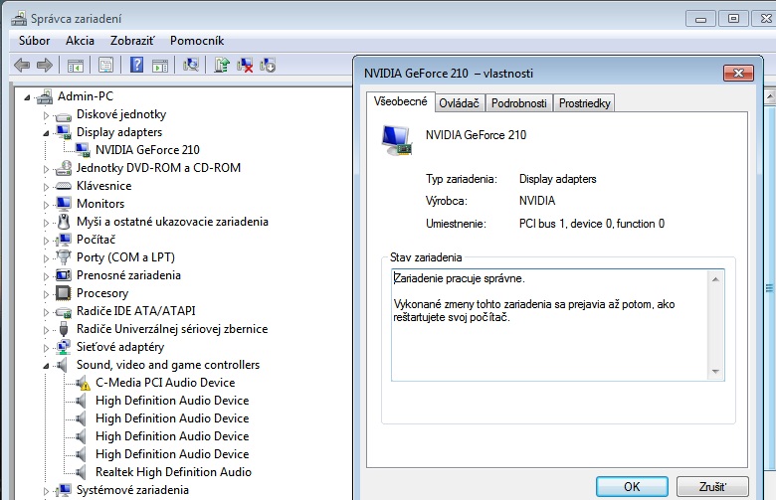Click the C-Media PCI Audio warning icon
776x500 pixels.
(x=83, y=383)
